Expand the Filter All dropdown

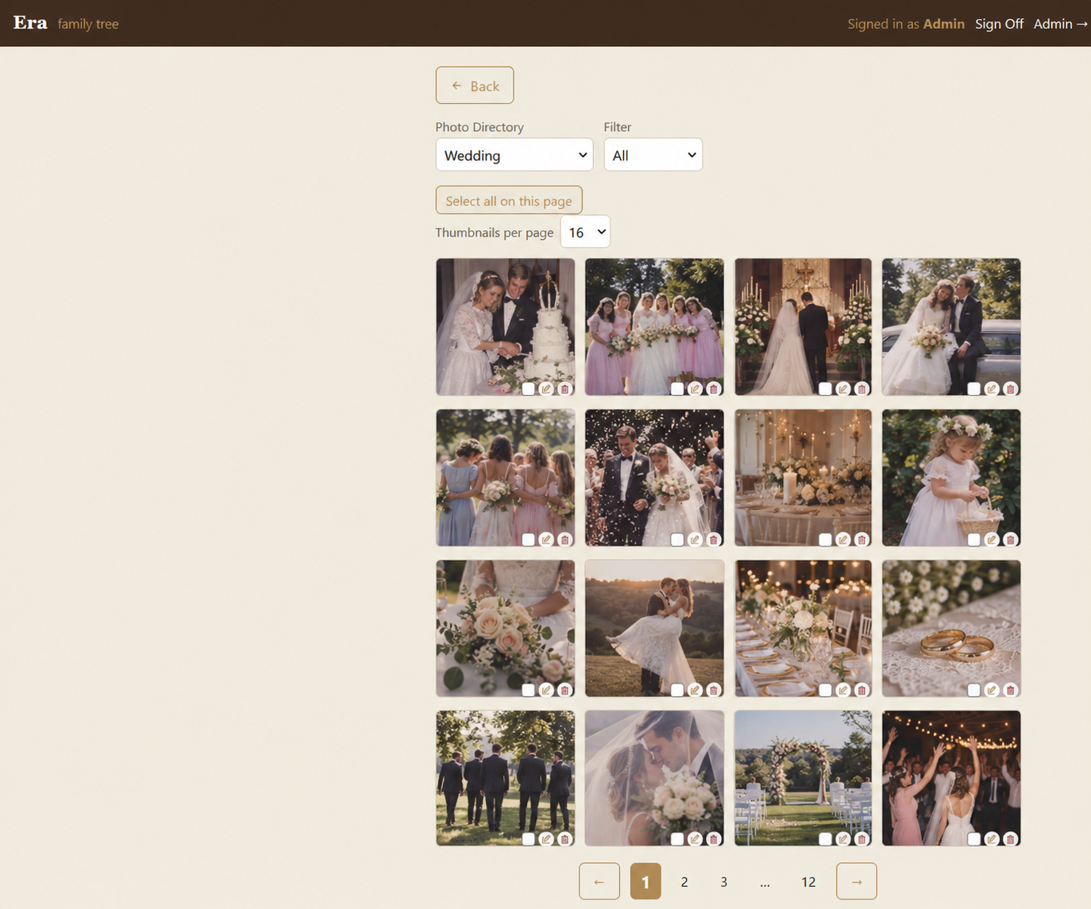pos(653,155)
